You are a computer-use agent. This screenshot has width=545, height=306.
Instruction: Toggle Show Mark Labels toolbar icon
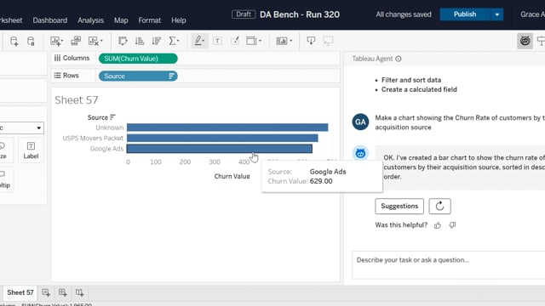(x=218, y=41)
